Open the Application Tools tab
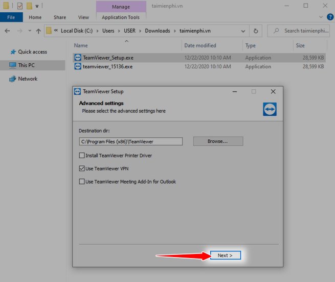Image resolution: width=335 pixels, height=282 pixels. [121, 17]
